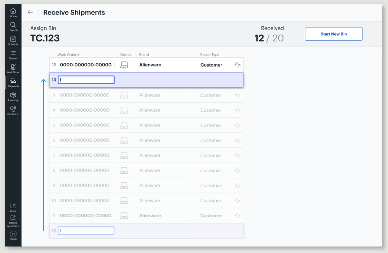Click Alienware brand in row 11
The width and height of the screenshot is (388, 253).
[x=150, y=216]
